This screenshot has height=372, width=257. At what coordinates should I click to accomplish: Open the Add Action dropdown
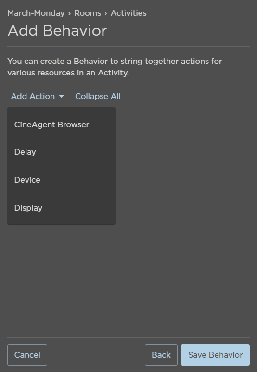pyautogui.click(x=38, y=96)
